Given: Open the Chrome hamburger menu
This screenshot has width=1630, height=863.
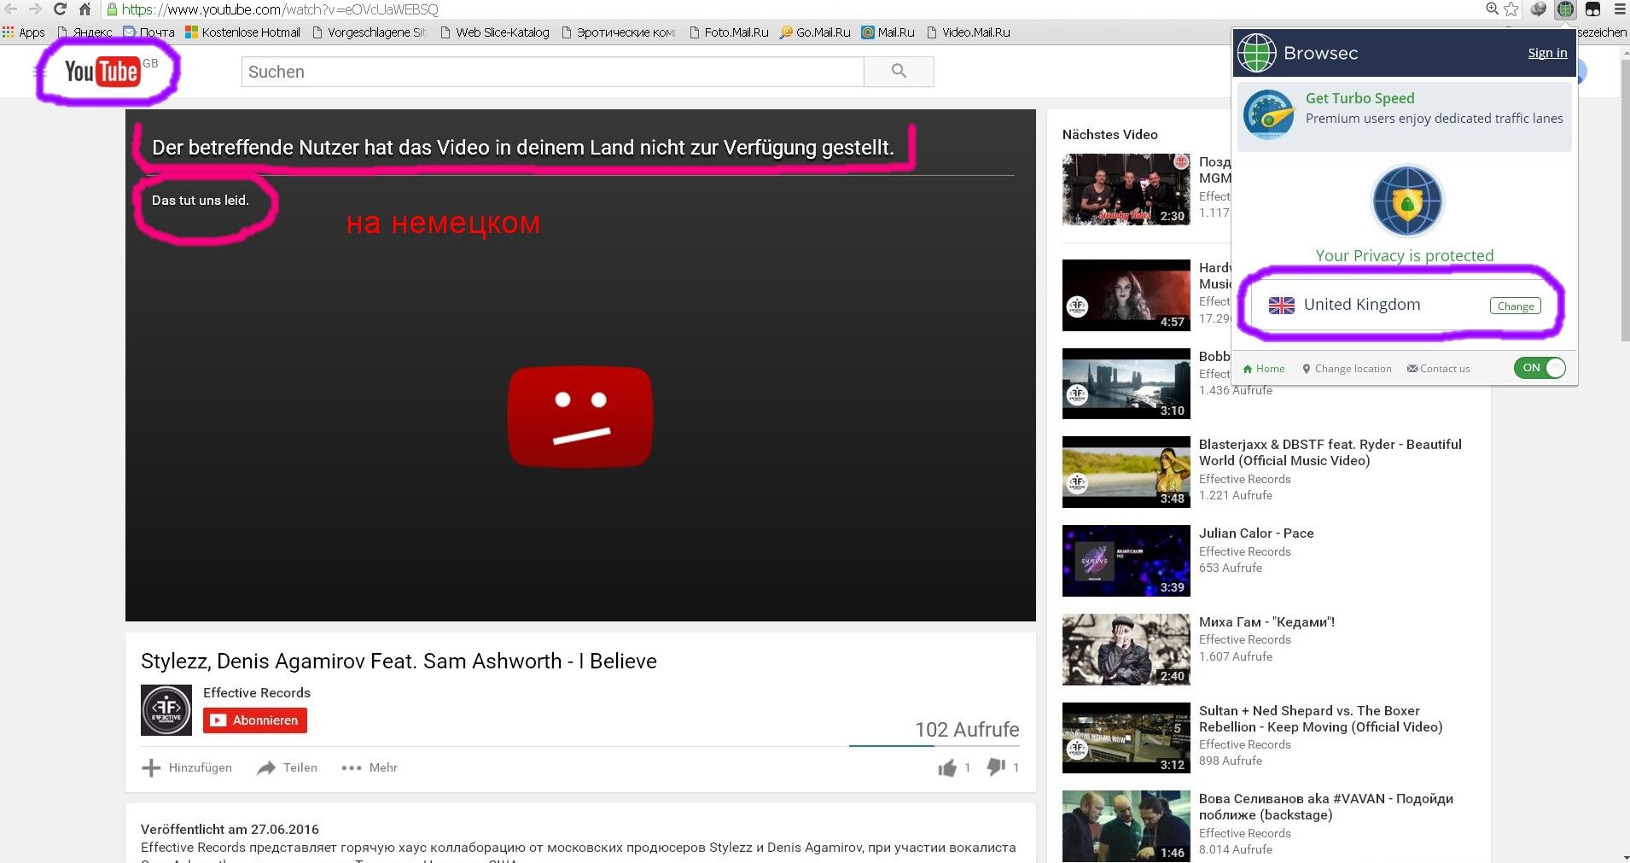Looking at the screenshot, I should (x=1620, y=9).
